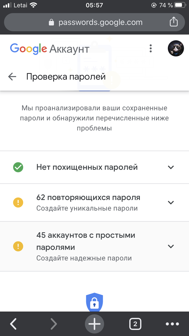Tap the Создайте уникальные пароли text
Viewport: 189px width, 336px height.
coord(87,208)
